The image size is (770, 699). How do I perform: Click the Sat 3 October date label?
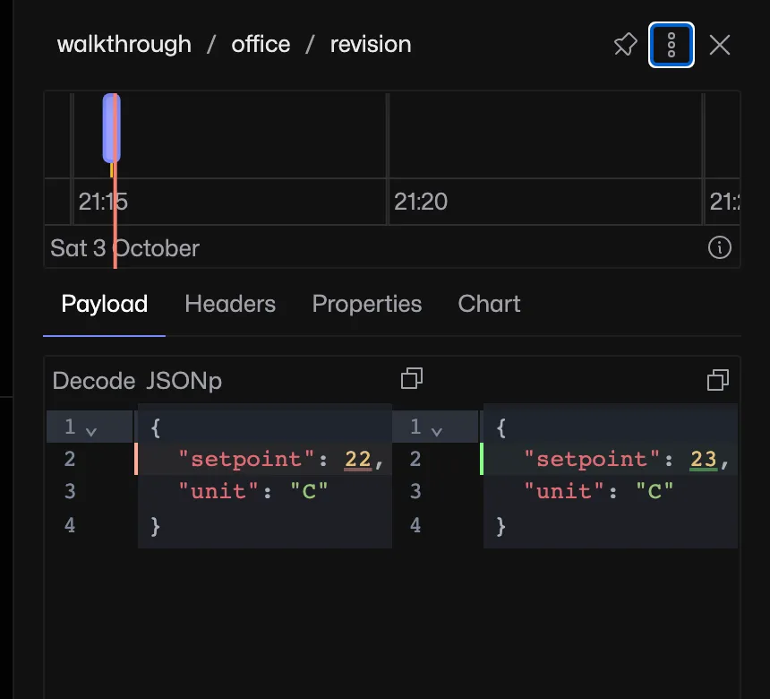(124, 248)
